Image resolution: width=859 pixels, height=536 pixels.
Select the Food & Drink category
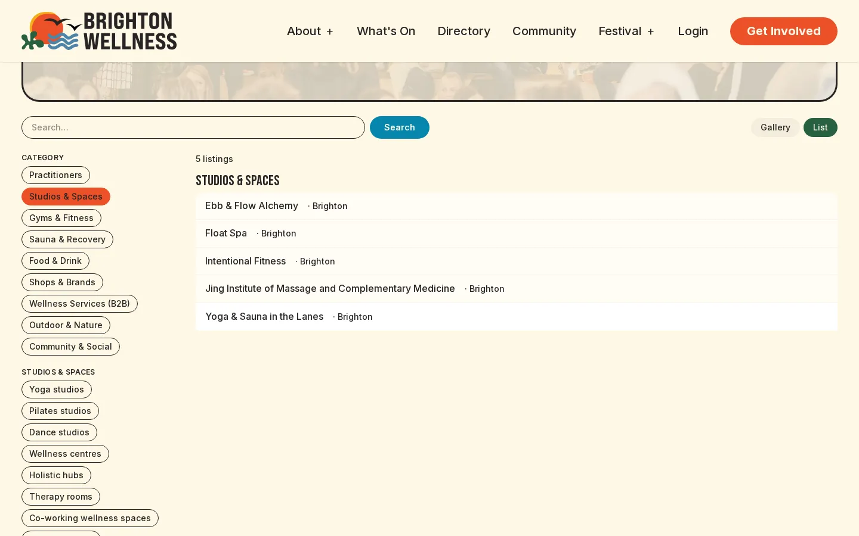click(55, 261)
